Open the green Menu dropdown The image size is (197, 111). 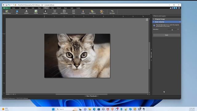6,8
